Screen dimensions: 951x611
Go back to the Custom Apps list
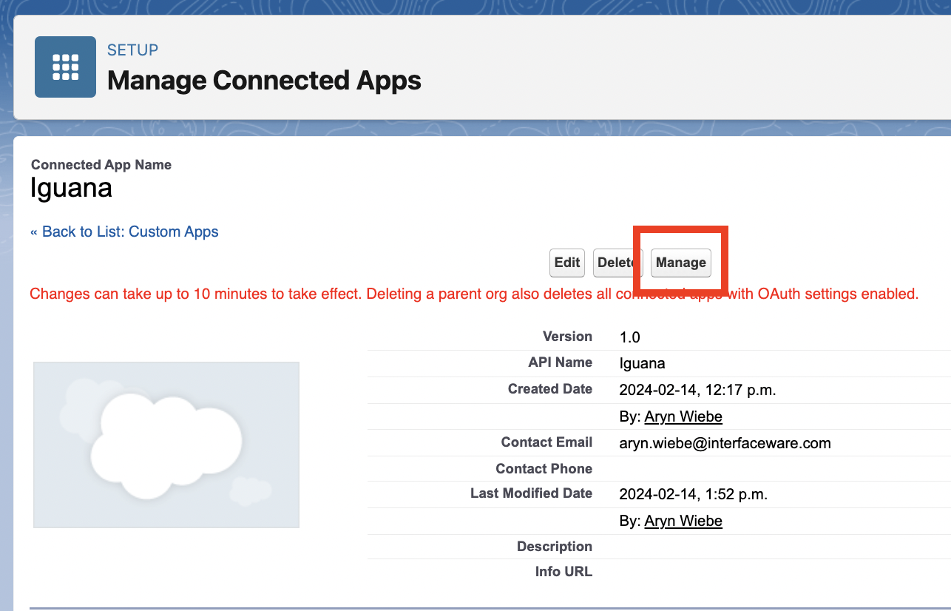pos(124,232)
